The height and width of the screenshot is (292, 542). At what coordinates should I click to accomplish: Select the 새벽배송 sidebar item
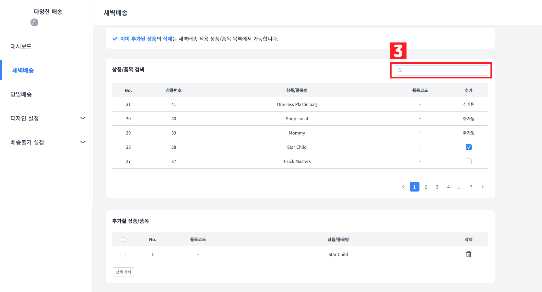(23, 70)
